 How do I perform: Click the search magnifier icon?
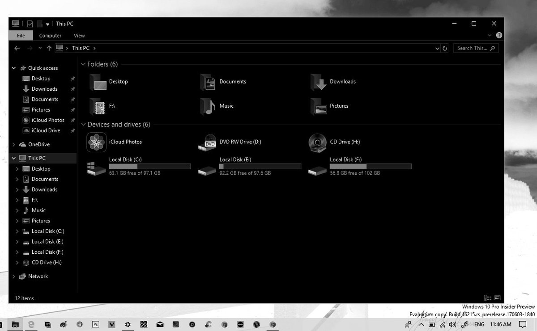(x=493, y=48)
